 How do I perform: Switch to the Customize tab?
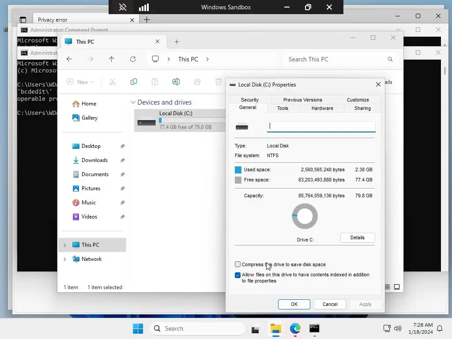(x=358, y=100)
